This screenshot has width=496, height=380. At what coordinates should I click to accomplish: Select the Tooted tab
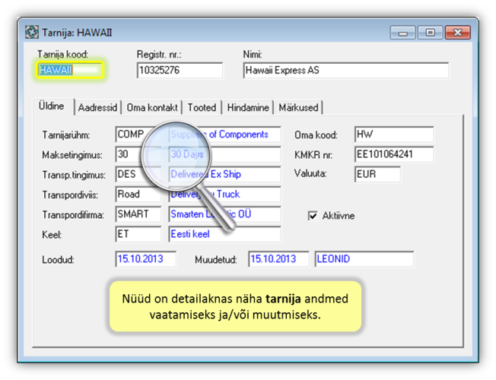point(202,108)
